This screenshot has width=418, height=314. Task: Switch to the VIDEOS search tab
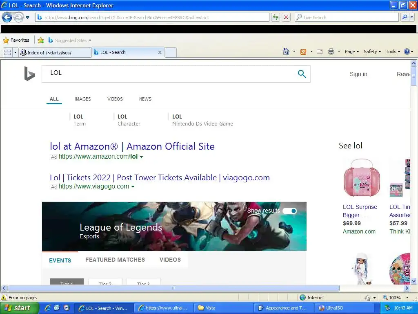coord(115,99)
